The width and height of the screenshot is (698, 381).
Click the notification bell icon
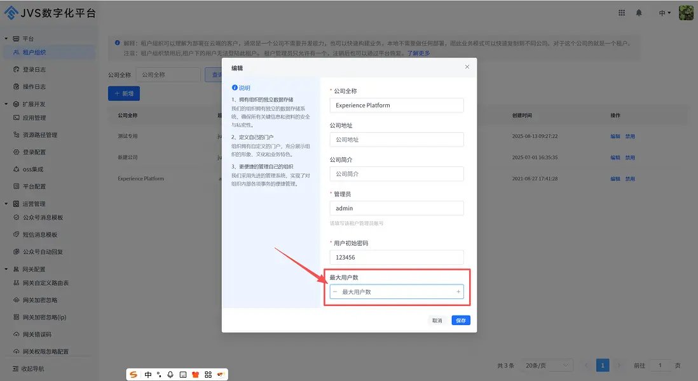pos(639,12)
